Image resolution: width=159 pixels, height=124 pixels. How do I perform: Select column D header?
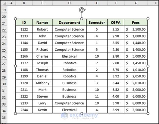(x=69, y=3)
